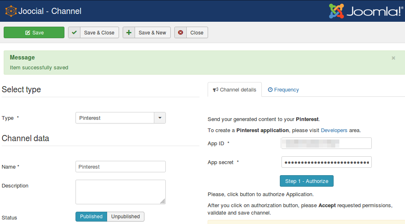This screenshot has width=405, height=224.
Task: Click the Joomla! logo at top right
Action: [x=366, y=11]
